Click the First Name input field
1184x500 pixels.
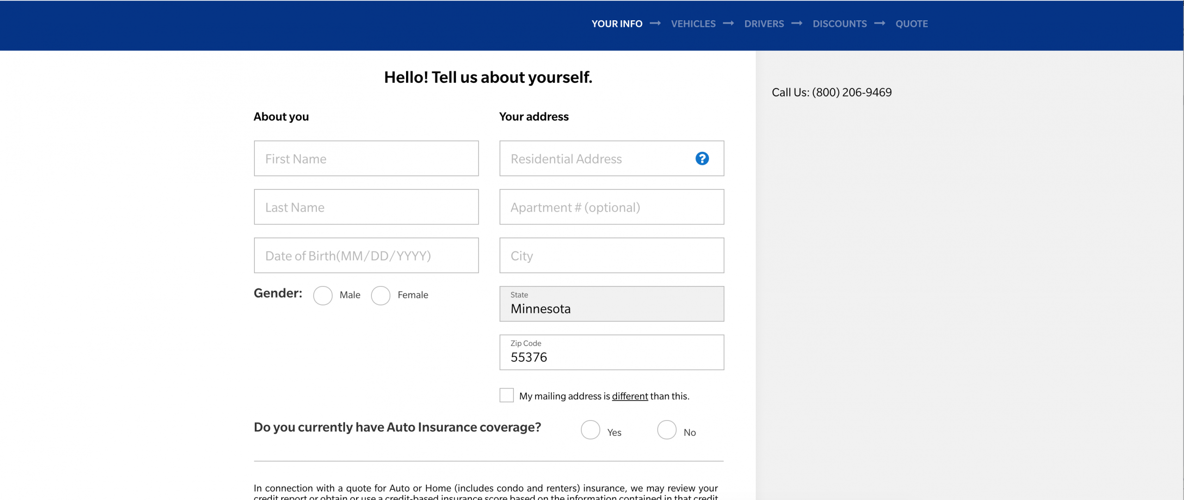(x=366, y=159)
